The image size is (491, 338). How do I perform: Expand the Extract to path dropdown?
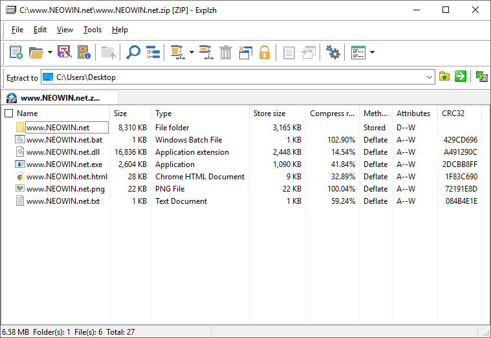tap(430, 77)
